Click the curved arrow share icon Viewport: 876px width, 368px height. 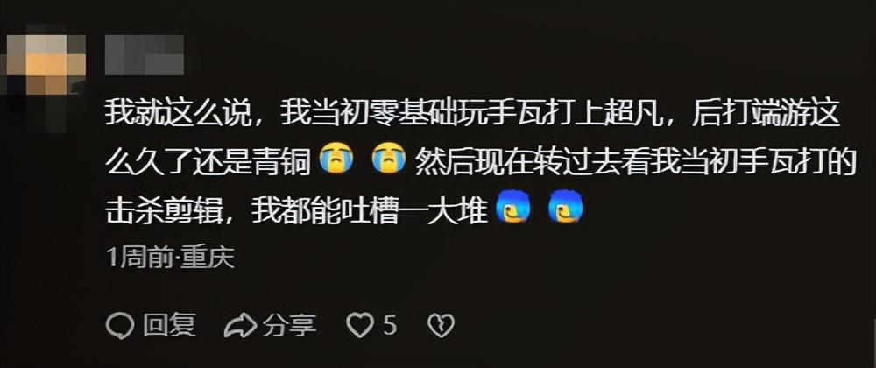pyautogui.click(x=240, y=326)
